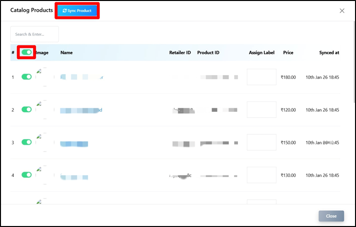Screen dimensions: 356x227
Task: Close the Catalog Products dialog with X
Action: coord(342,11)
